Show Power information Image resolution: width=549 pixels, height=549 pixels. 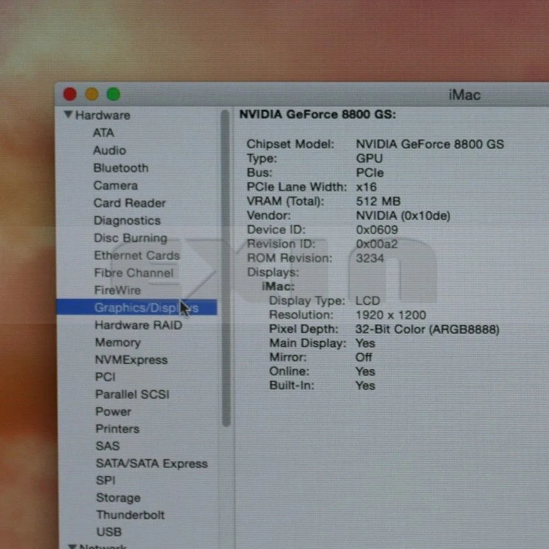(x=113, y=411)
